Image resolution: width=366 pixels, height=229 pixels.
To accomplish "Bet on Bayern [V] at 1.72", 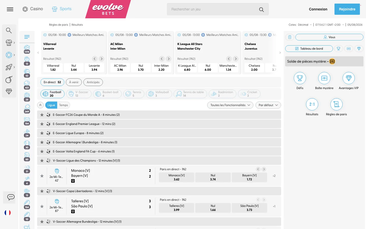I will click(x=249, y=177).
